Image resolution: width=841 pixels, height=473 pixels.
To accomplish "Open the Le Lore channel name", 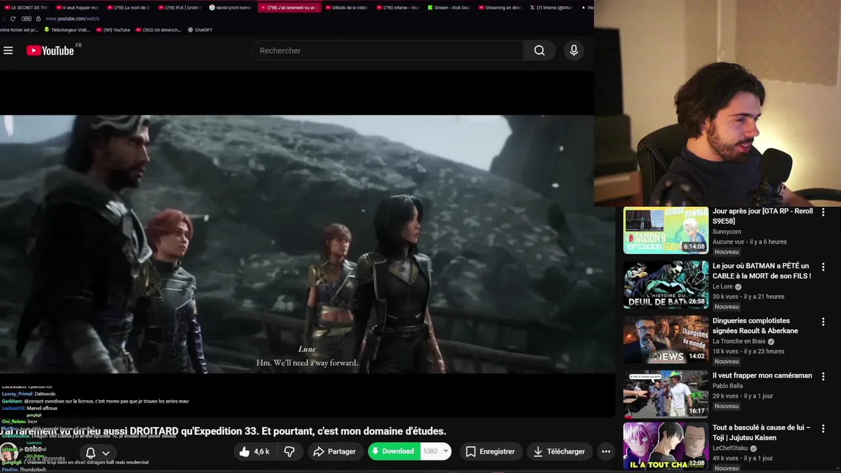I will [x=723, y=286].
